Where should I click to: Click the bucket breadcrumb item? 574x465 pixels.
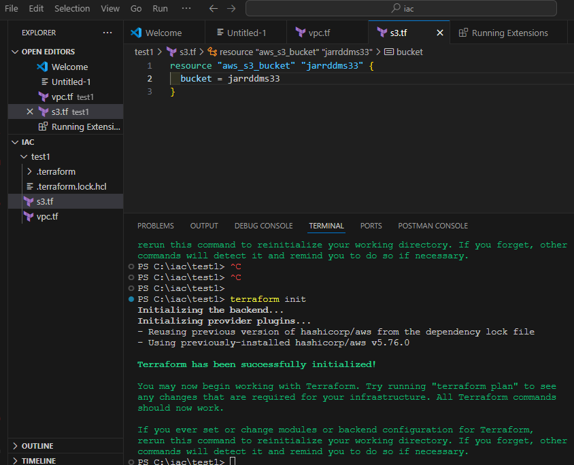pyautogui.click(x=409, y=52)
